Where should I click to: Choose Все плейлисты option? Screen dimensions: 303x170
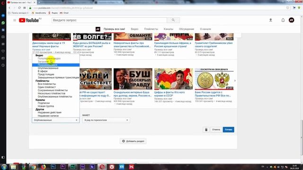46,84
